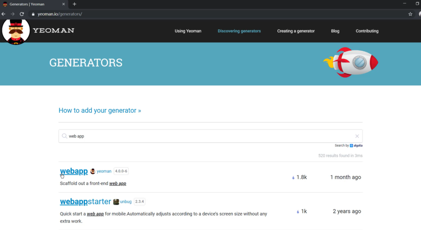
Task: Select the Generators | Yeoman browser tab
Action: click(x=34, y=4)
